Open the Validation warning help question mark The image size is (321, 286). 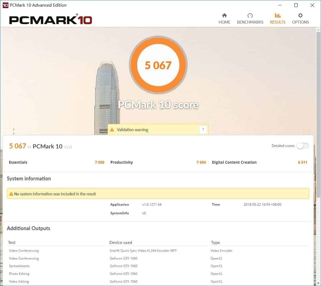(x=203, y=130)
